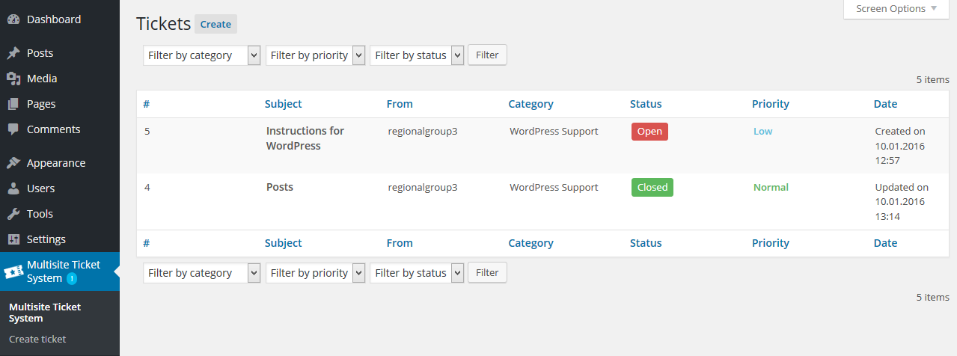Click the Appearance paintbrush icon
957x356 pixels.
[x=13, y=163]
